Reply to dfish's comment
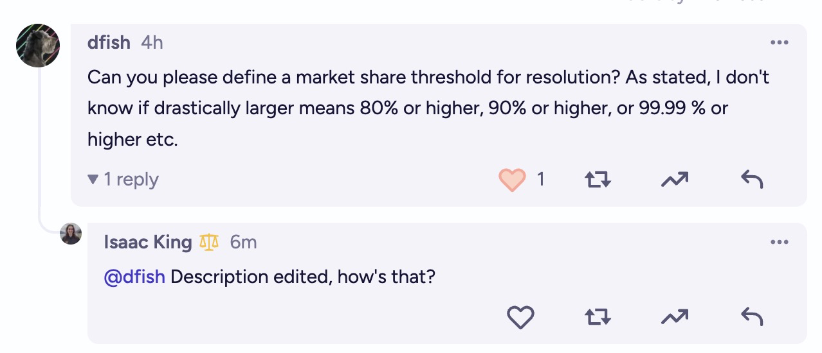The width and height of the screenshot is (822, 353). click(752, 180)
